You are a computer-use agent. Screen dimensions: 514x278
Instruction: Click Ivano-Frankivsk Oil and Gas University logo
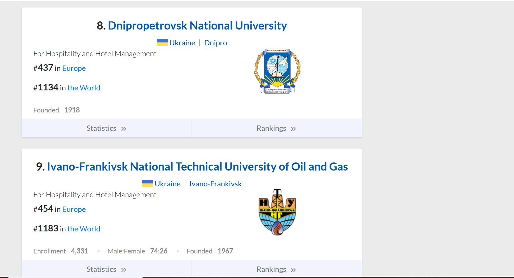coord(277,212)
